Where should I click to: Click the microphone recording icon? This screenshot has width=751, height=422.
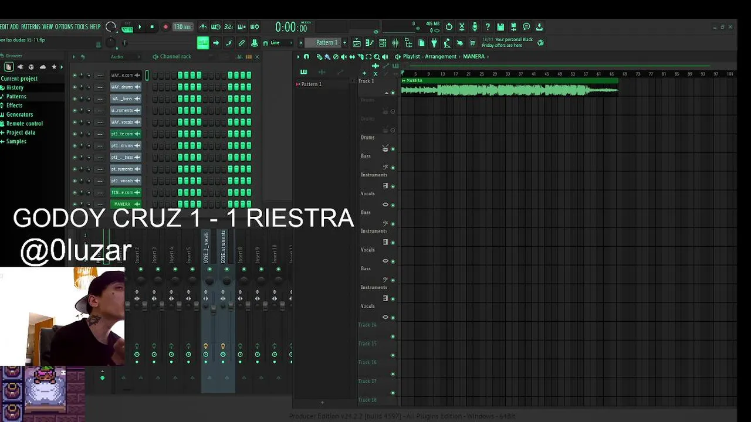point(475,27)
